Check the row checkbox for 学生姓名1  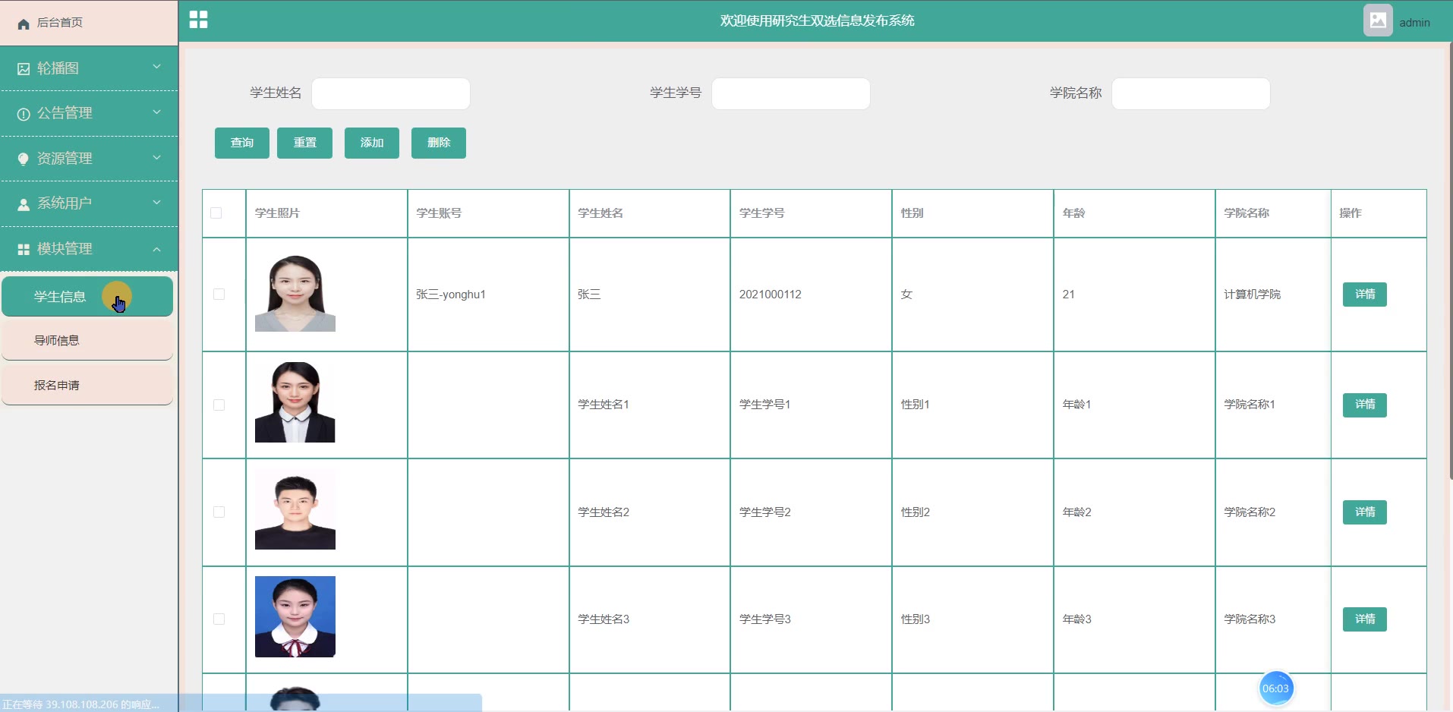click(219, 405)
